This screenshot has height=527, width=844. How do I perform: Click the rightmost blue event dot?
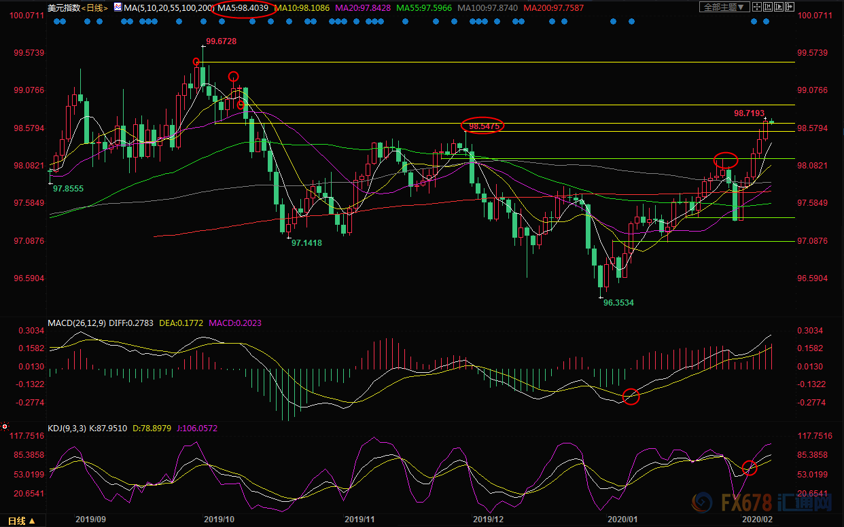[765, 22]
